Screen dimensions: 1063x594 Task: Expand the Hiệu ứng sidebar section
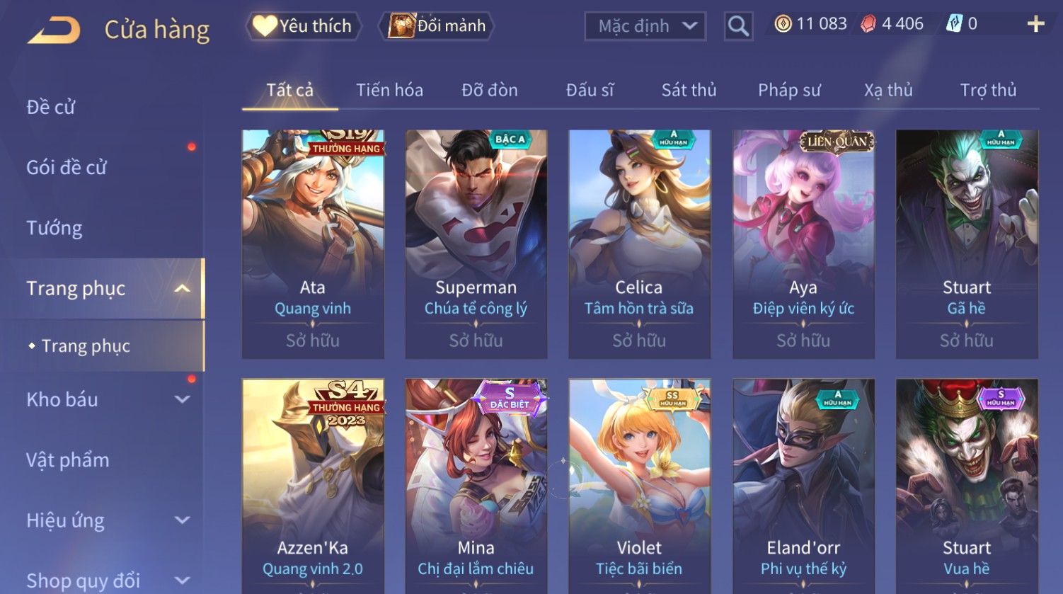182,520
